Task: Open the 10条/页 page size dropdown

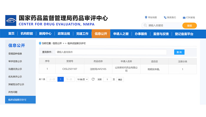Action: (82, 79)
